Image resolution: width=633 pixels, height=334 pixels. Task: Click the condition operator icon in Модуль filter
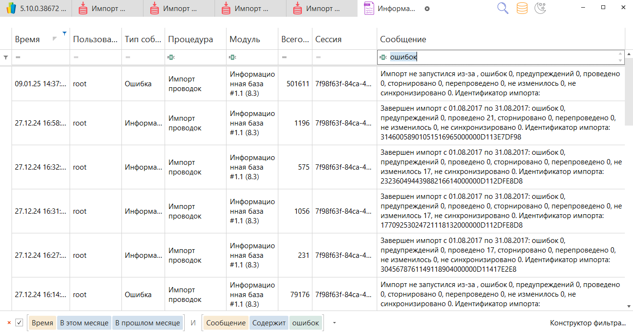[x=232, y=58]
